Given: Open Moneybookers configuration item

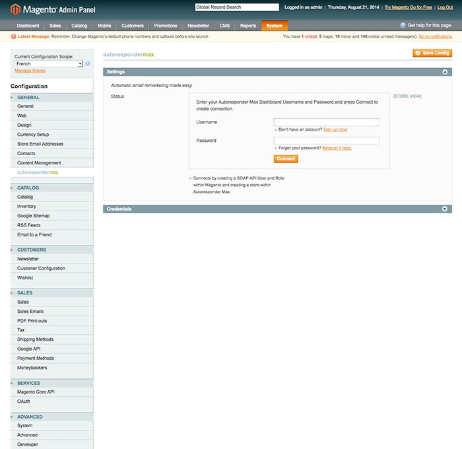Looking at the screenshot, I should [x=52, y=368].
